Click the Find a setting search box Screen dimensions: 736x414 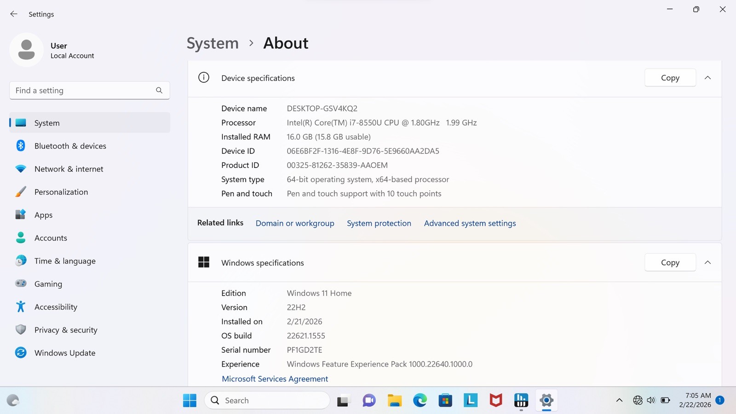90,91
